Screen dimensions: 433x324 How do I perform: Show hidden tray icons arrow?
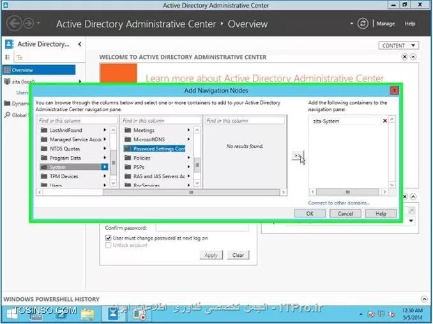pos(361,314)
